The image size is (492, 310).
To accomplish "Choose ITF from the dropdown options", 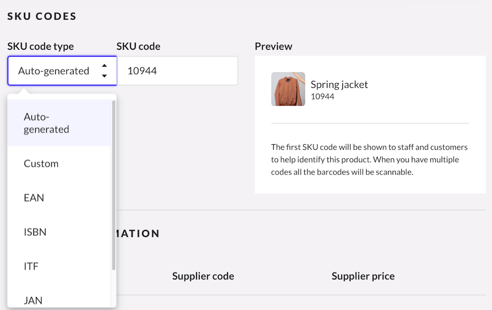I will [31, 266].
